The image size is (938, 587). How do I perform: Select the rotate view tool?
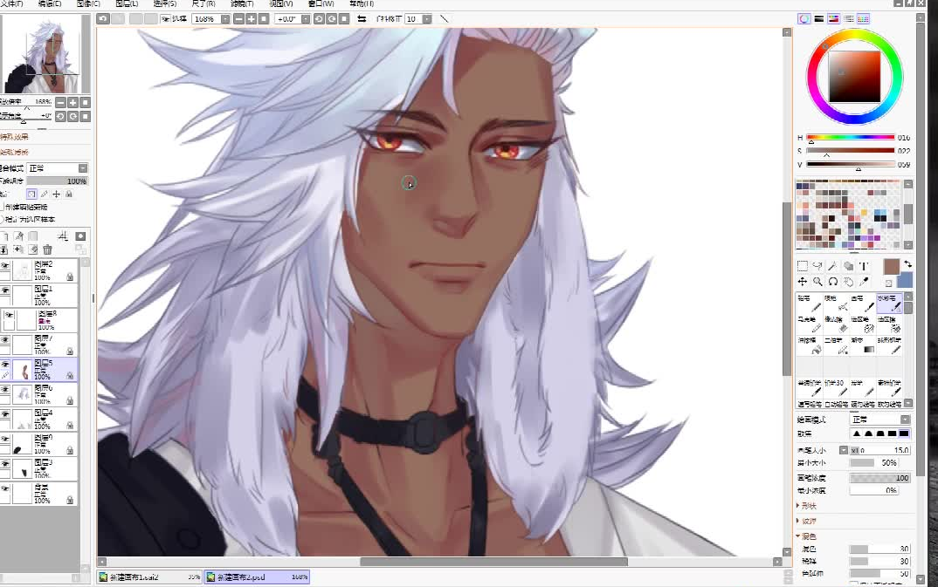click(x=832, y=282)
